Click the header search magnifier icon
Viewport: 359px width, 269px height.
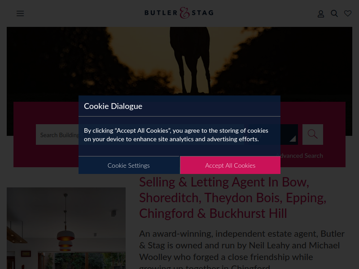pyautogui.click(x=334, y=13)
